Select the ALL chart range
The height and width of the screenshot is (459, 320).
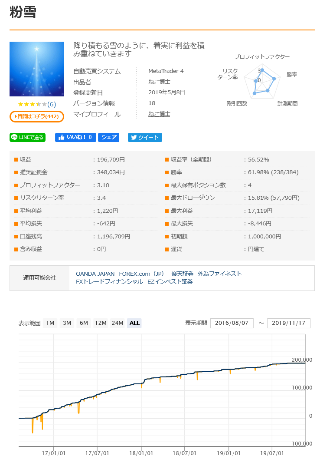[x=134, y=323]
